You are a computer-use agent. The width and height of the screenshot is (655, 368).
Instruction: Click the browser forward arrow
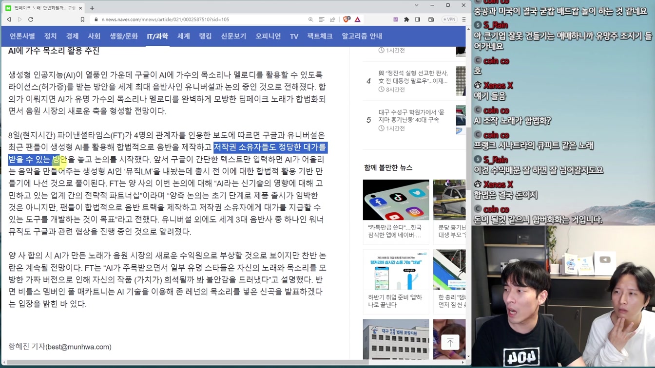(19, 19)
